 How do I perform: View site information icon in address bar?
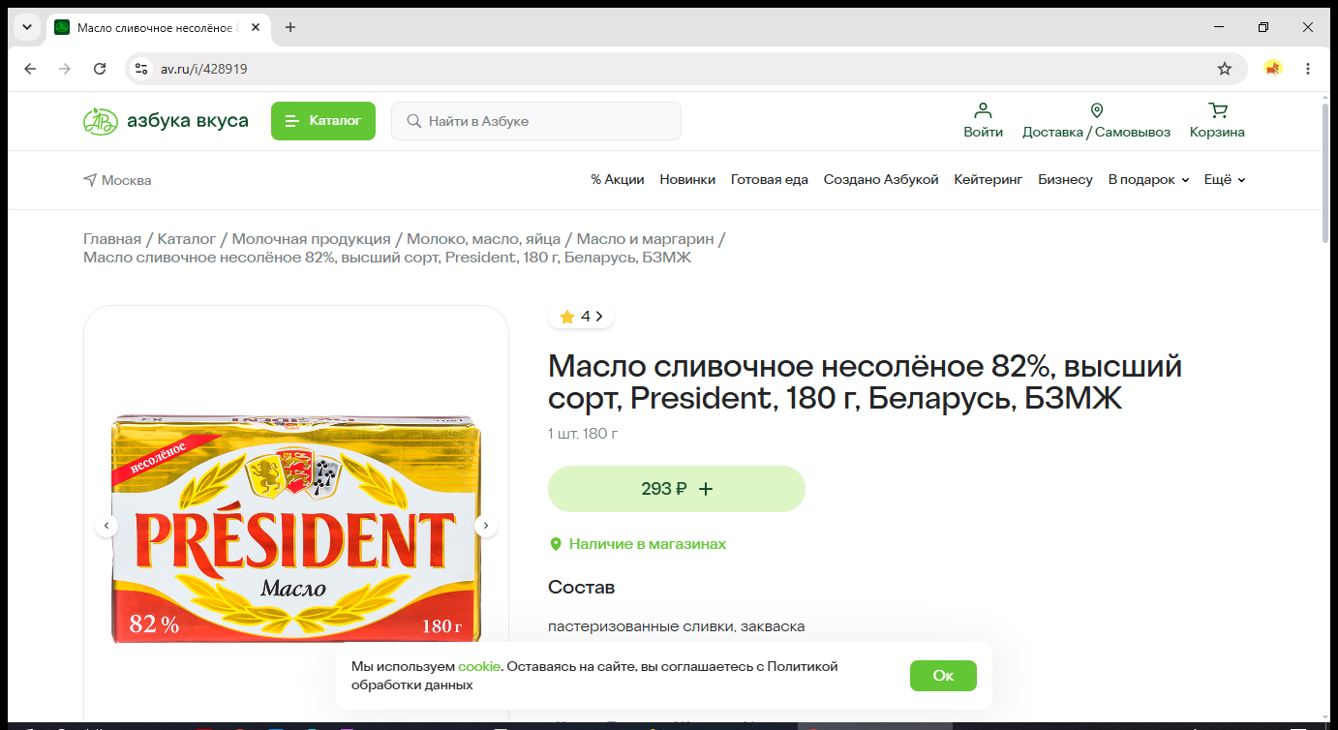[x=141, y=69]
